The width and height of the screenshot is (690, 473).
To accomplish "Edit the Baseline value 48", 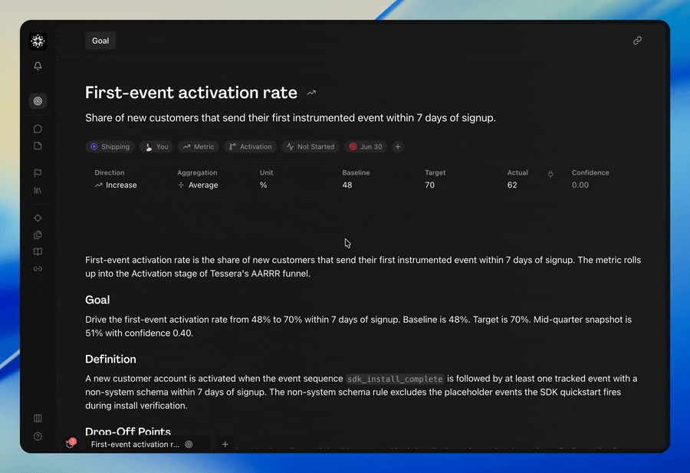I will (347, 186).
